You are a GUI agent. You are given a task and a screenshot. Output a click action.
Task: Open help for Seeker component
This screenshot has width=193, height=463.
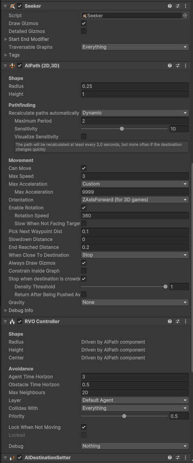[170, 6]
